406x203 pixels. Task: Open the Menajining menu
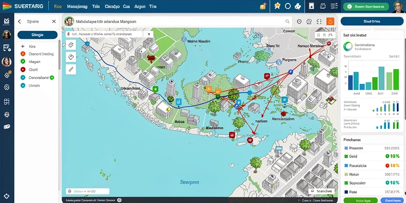point(77,6)
